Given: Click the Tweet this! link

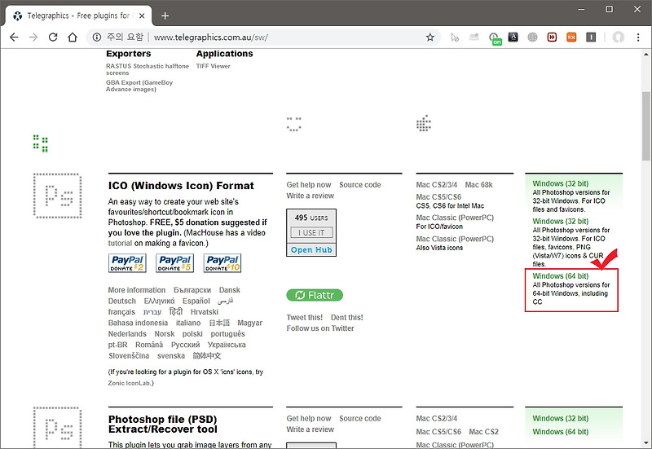Looking at the screenshot, I should 304,317.
